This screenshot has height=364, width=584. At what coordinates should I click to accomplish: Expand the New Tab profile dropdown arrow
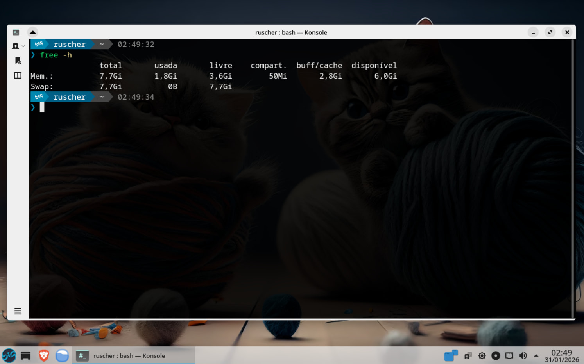click(23, 46)
